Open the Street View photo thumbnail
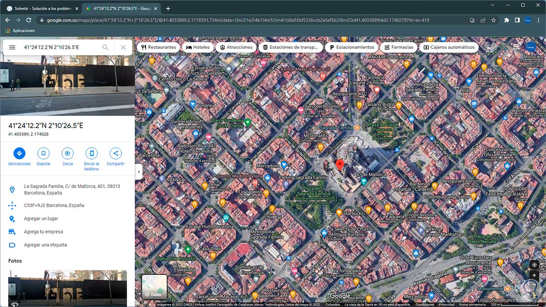The width and height of the screenshot is (546, 307). coord(67,288)
